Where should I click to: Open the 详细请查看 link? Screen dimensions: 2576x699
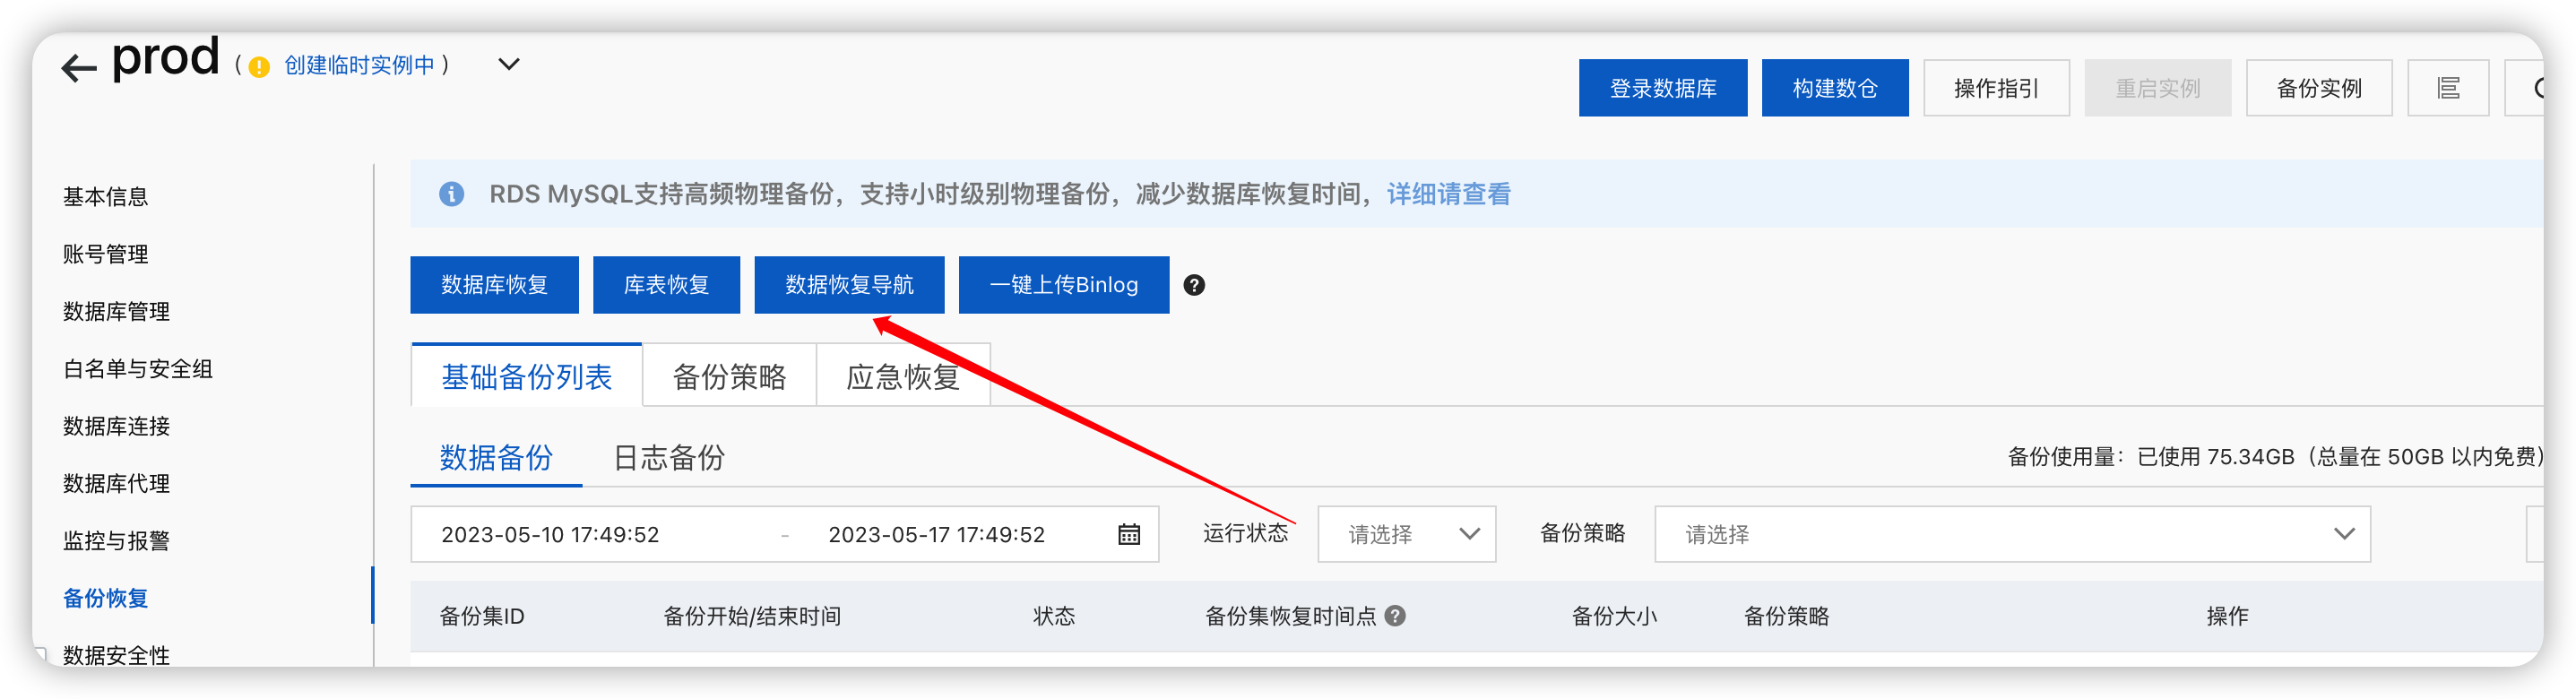tap(1448, 194)
